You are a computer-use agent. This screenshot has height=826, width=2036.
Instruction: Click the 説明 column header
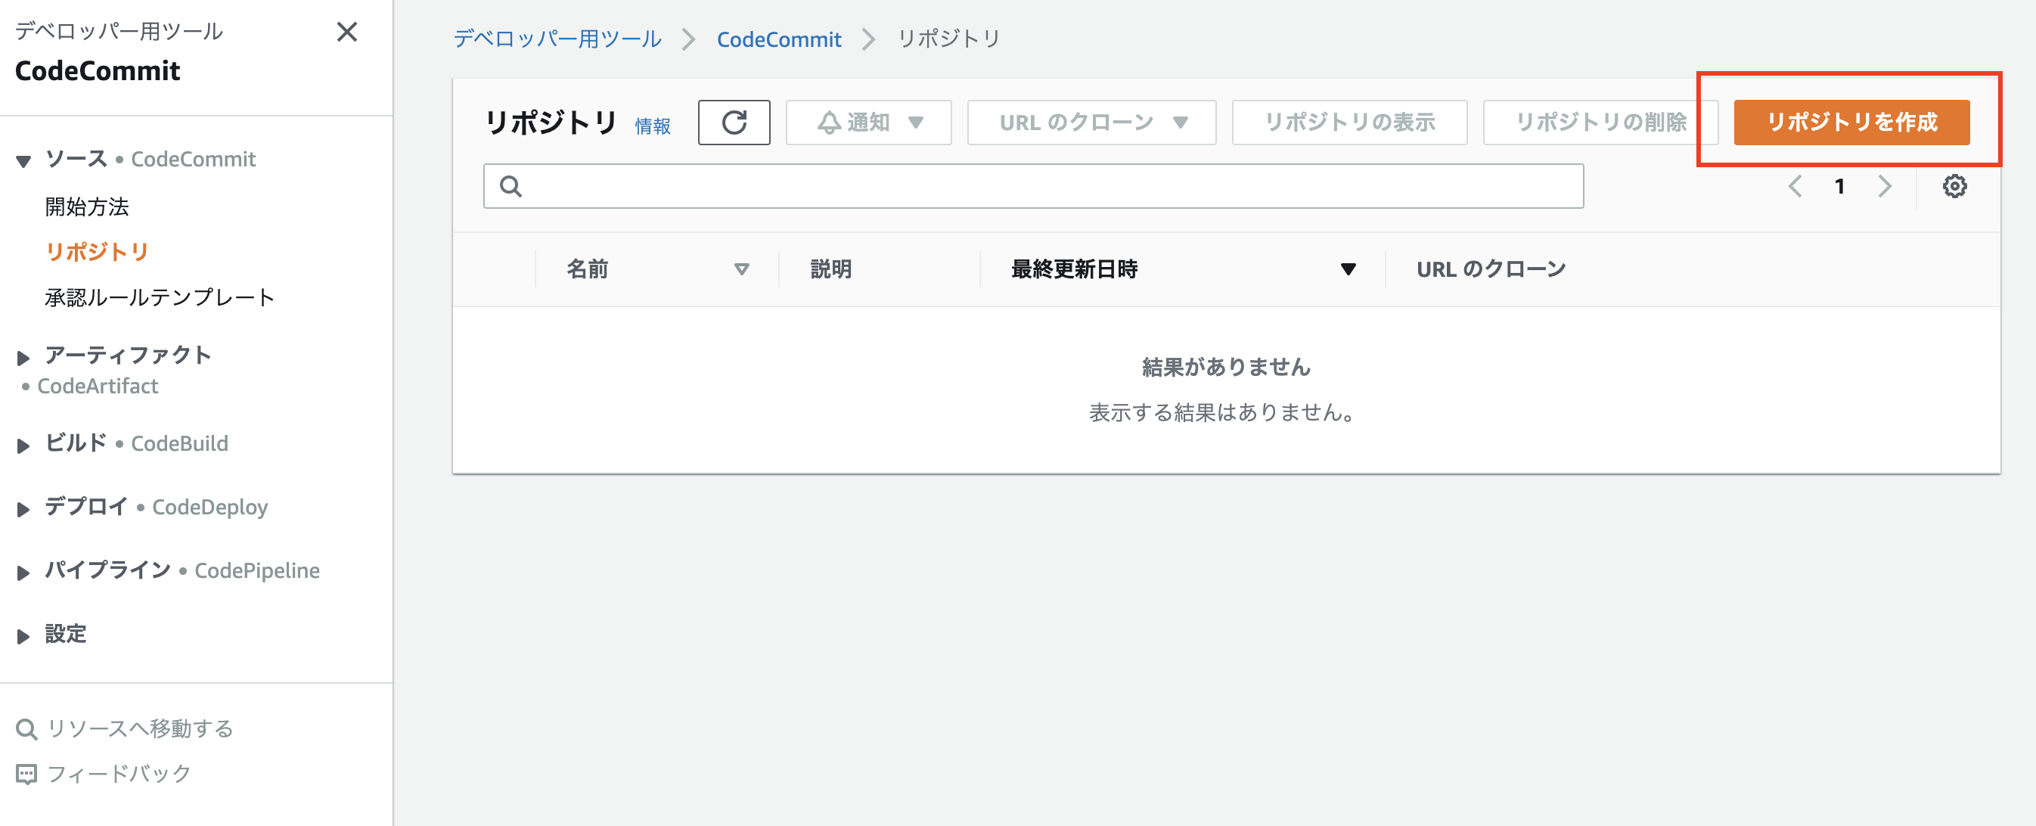tap(830, 269)
